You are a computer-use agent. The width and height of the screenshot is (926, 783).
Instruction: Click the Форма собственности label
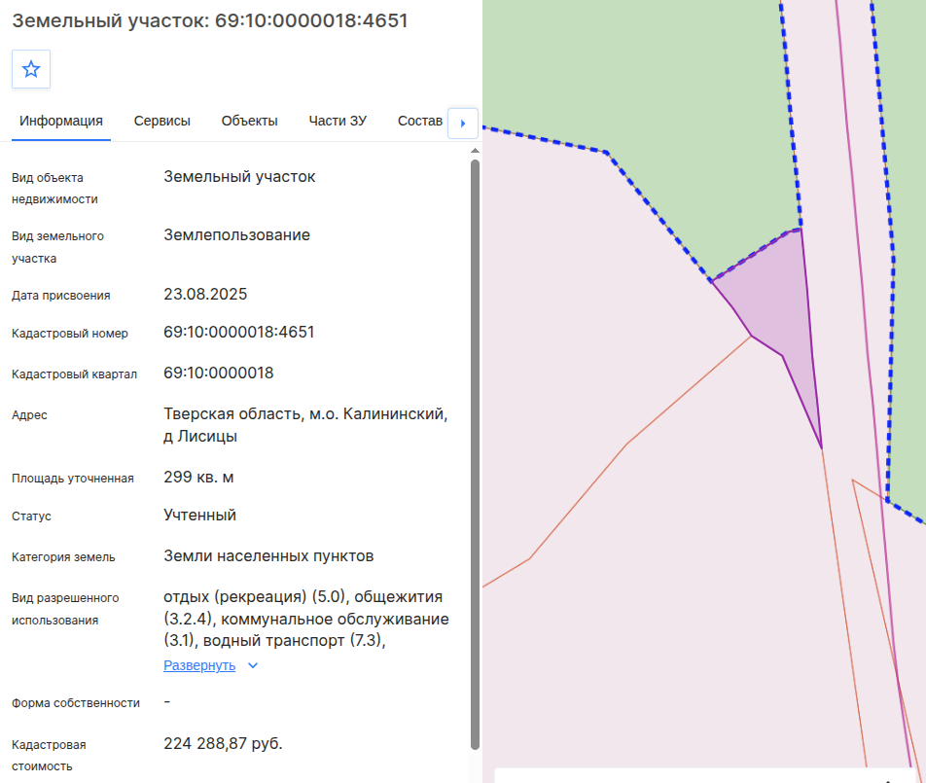click(76, 703)
